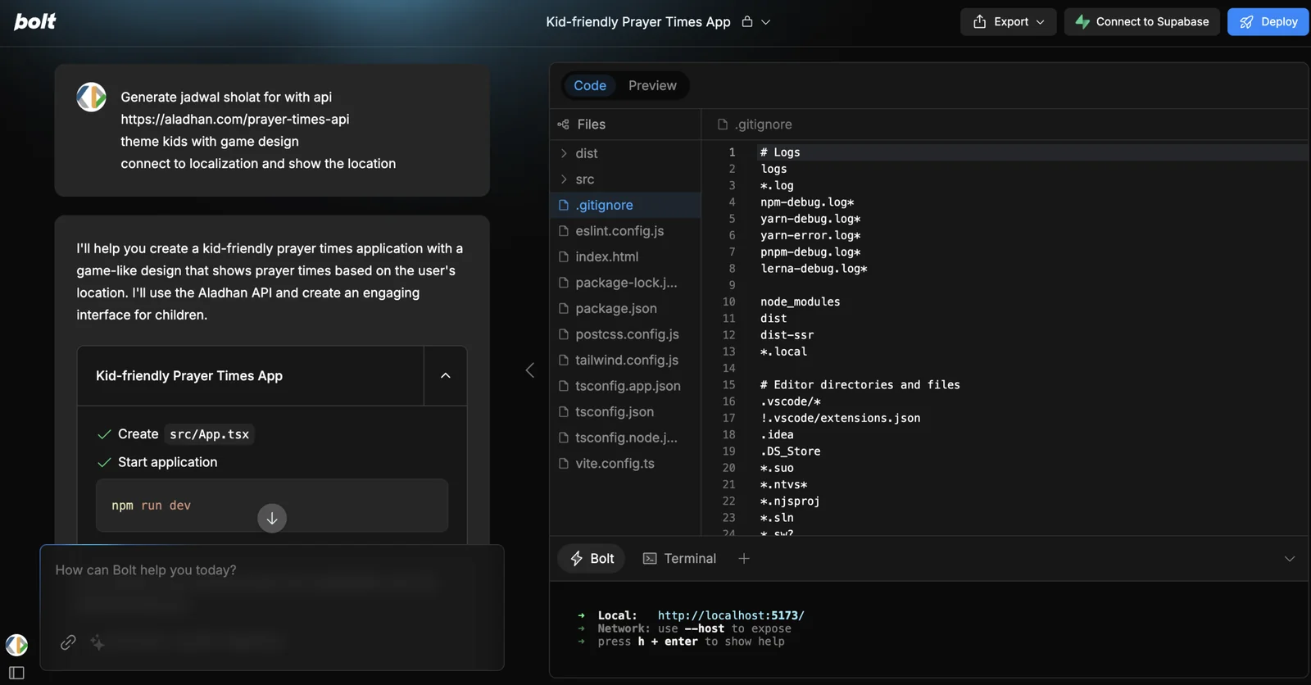Image resolution: width=1311 pixels, height=685 pixels.
Task: Click Connect to Supabase button
Action: (x=1141, y=22)
